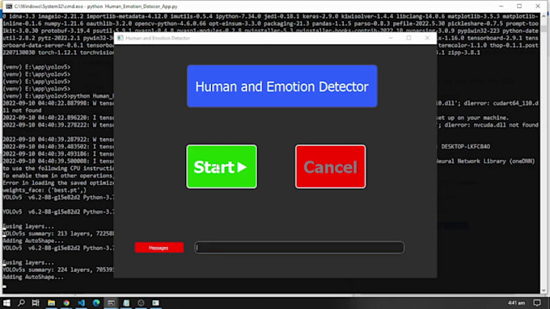The width and height of the screenshot is (550, 309).
Task: Open Visual Studio Code from taskbar
Action: [82, 303]
